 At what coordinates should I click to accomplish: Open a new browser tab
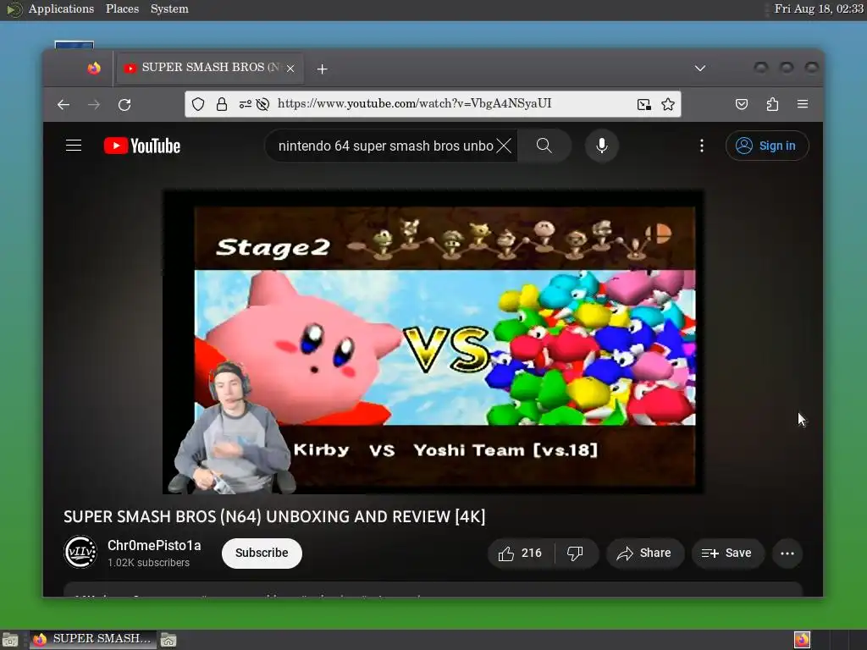323,69
